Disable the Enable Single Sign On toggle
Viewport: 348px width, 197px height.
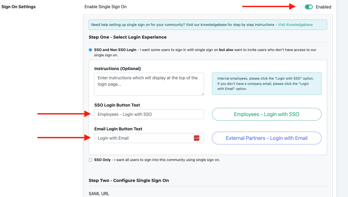(x=309, y=7)
